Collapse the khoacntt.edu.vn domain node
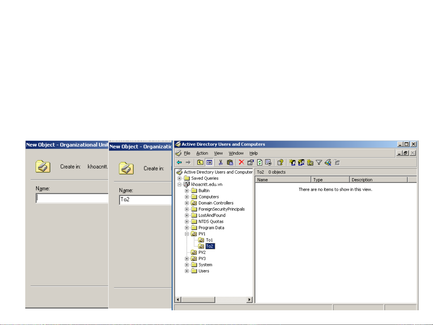This screenshot has width=433, height=325. pos(179,185)
